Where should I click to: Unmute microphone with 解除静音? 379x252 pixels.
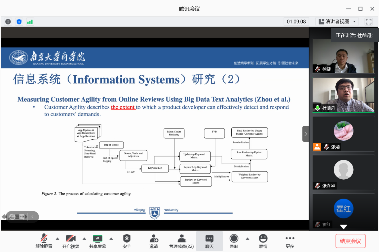44,241
